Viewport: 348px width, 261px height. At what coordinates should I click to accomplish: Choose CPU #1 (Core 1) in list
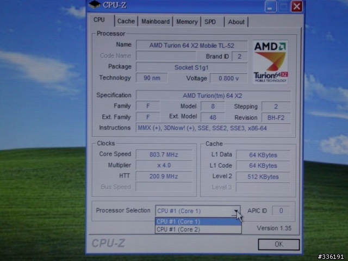pyautogui.click(x=198, y=222)
